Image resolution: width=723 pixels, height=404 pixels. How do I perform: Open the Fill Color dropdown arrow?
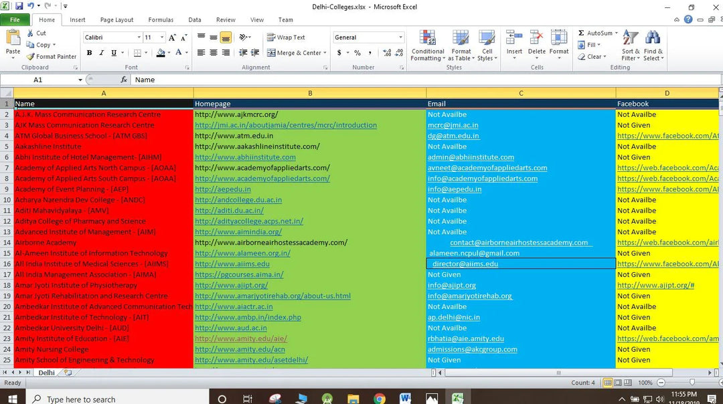tap(167, 52)
